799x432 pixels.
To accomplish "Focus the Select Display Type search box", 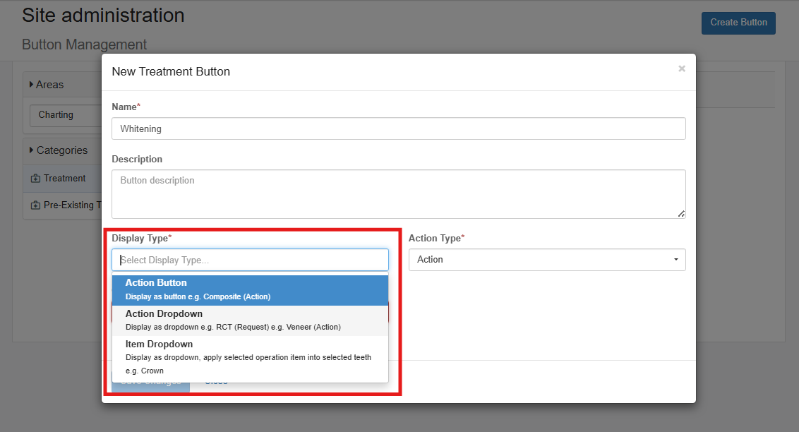I will pos(250,260).
